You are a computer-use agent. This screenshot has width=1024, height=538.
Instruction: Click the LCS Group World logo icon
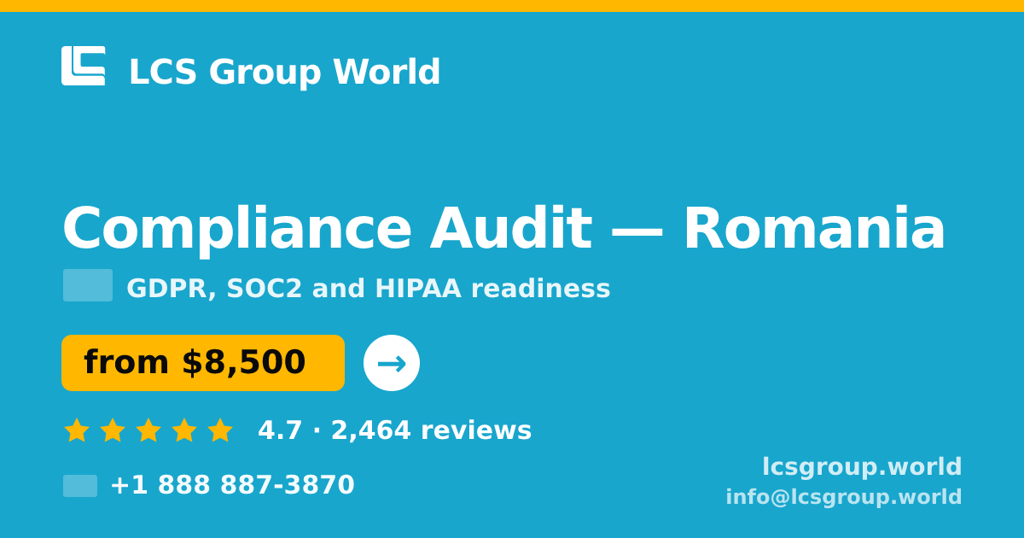(84, 66)
